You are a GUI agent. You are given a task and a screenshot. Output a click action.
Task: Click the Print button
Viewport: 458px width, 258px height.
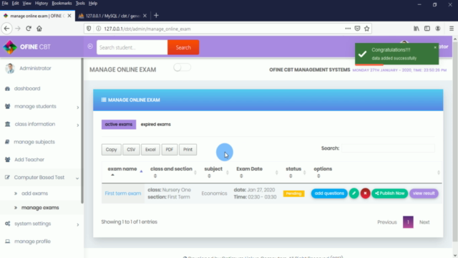[187, 150]
